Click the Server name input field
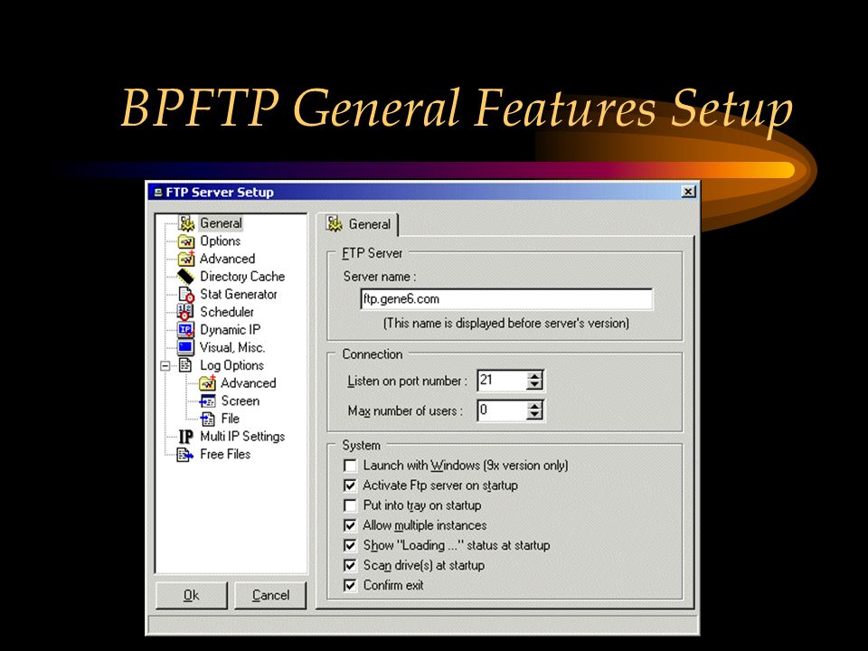 point(506,299)
